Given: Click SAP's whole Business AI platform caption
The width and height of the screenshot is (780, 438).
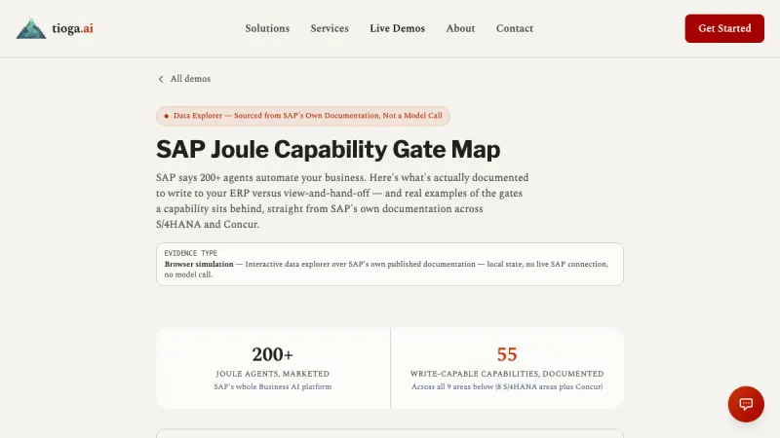Looking at the screenshot, I should point(273,386).
